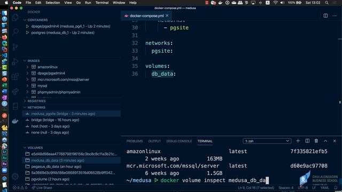Switch to the OUTPUT tab
The height and width of the screenshot is (192, 342).
pos(154,141)
